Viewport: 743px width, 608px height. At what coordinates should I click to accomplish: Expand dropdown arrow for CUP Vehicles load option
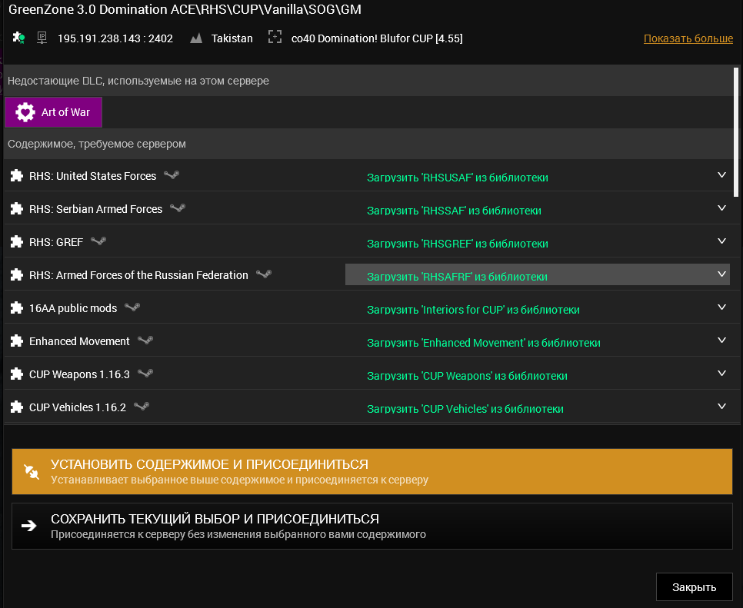(x=721, y=407)
